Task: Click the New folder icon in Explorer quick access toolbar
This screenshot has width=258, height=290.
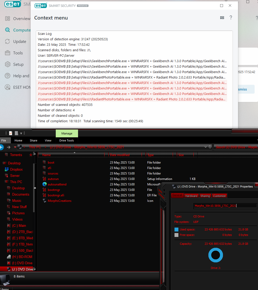Action: point(16,133)
